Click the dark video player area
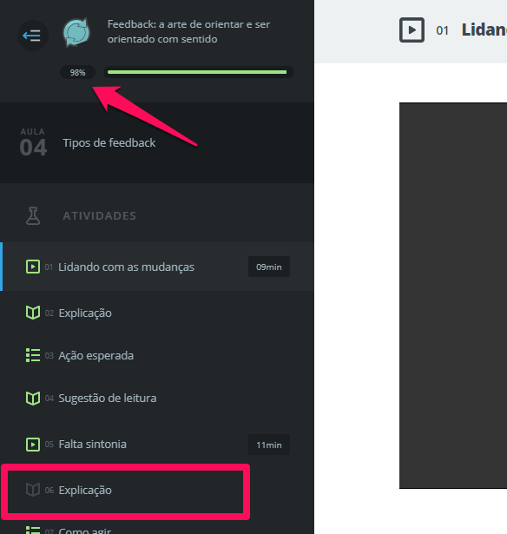The height and width of the screenshot is (534, 507). [453, 295]
